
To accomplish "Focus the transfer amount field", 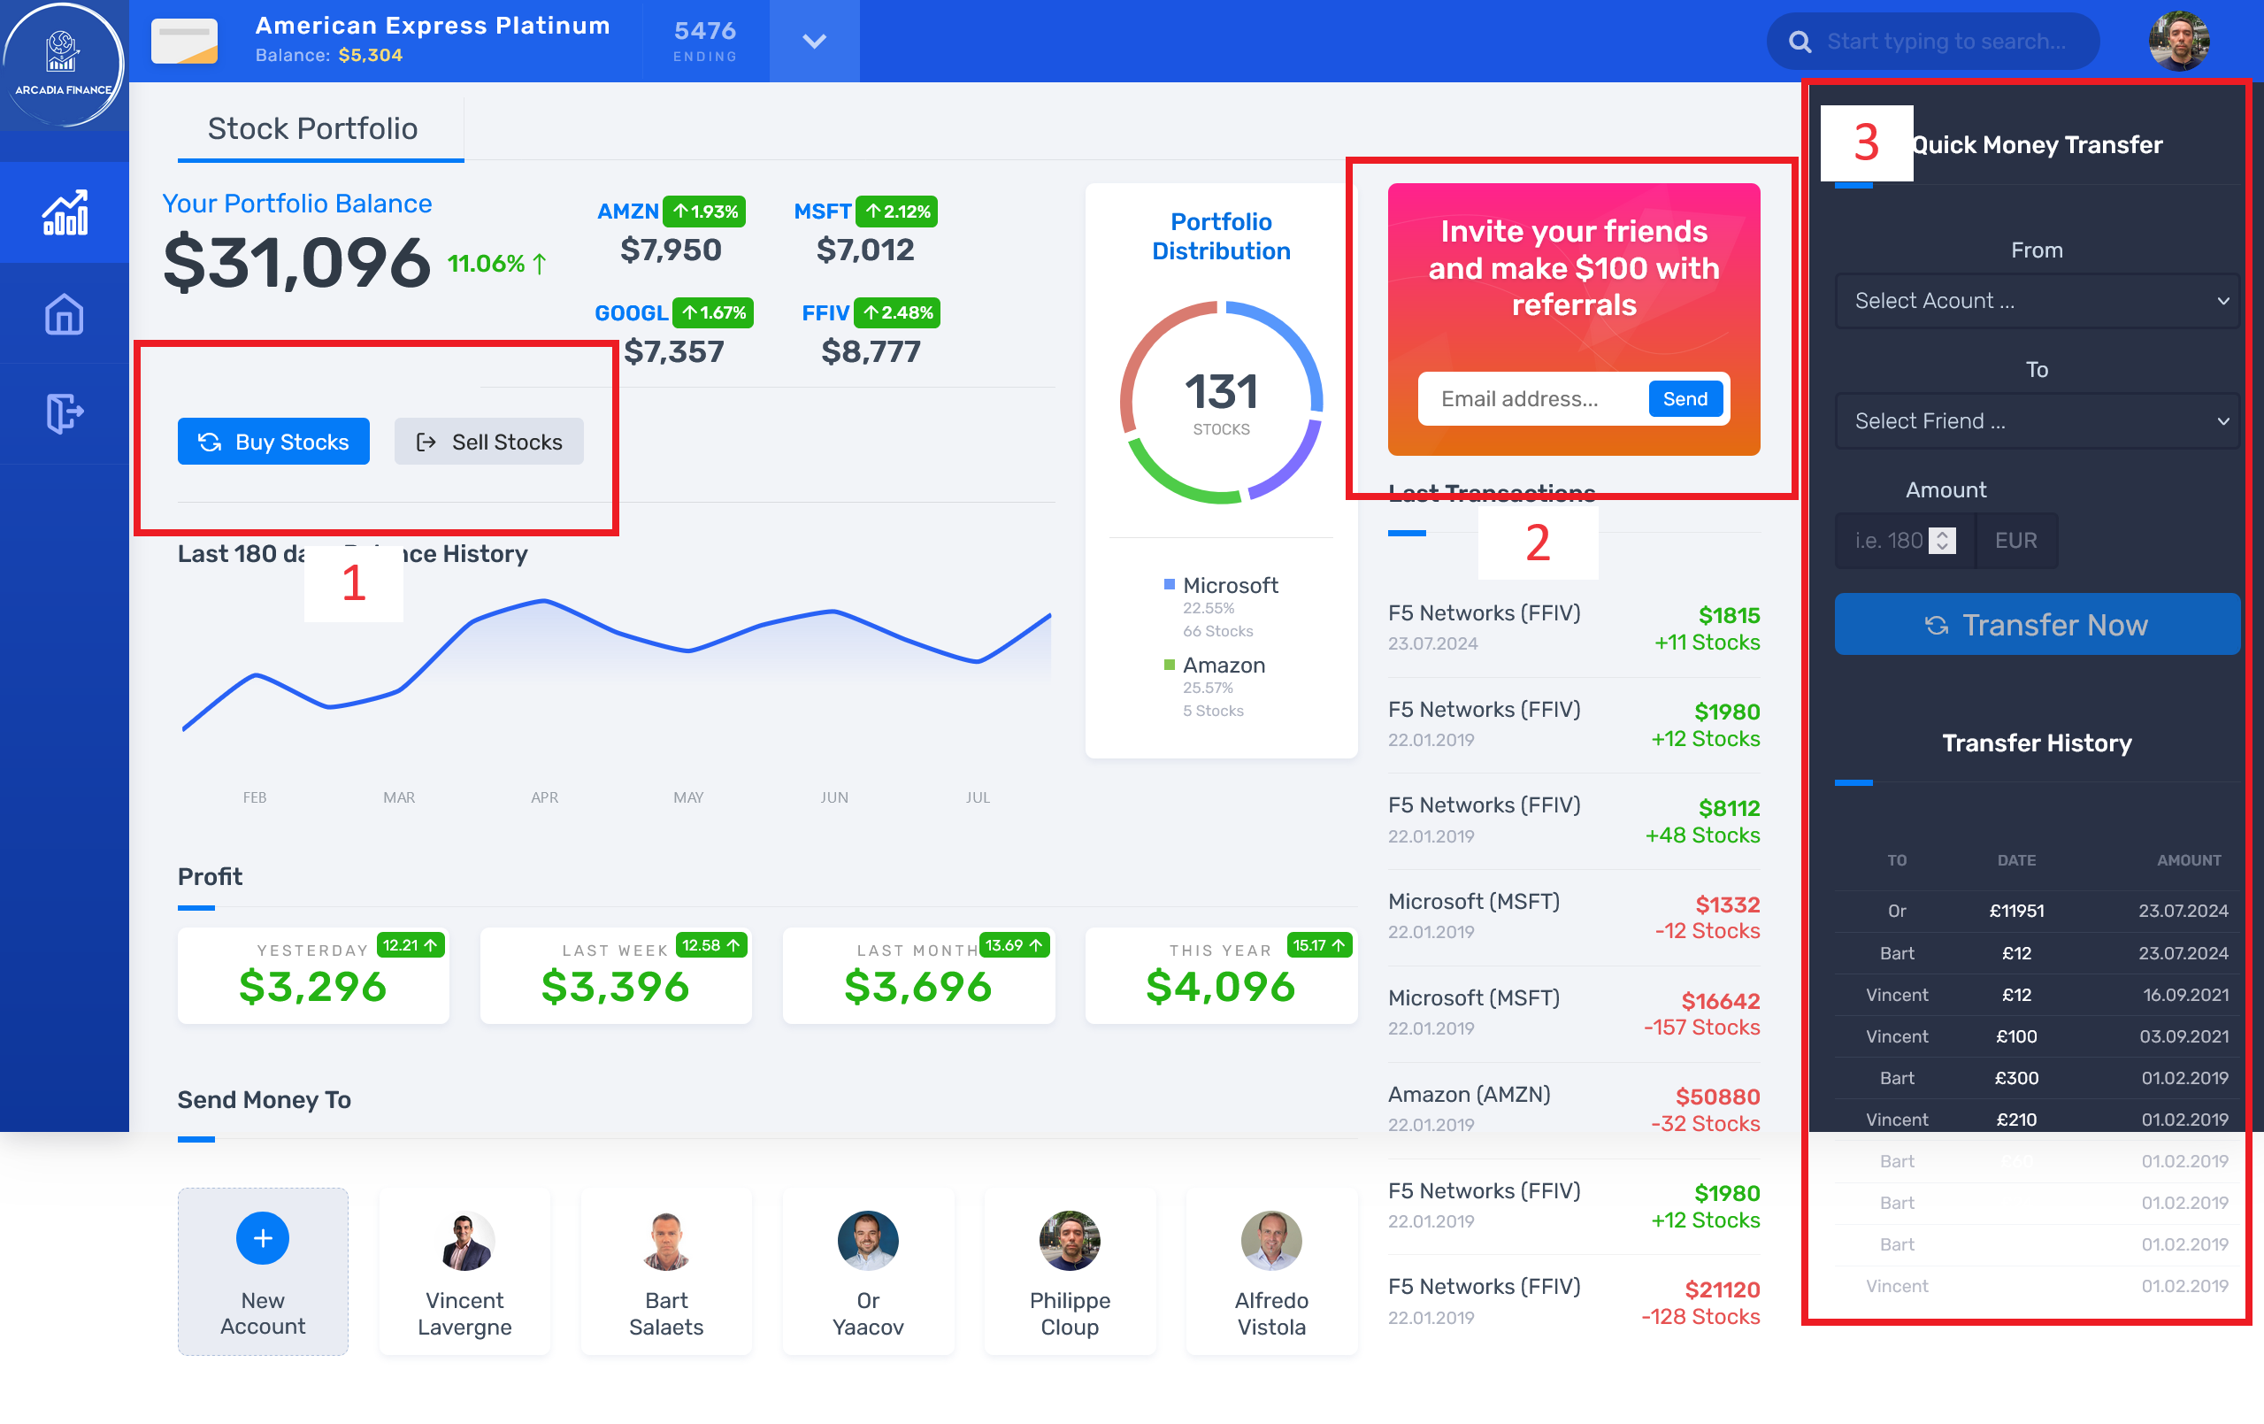I will (1905, 541).
